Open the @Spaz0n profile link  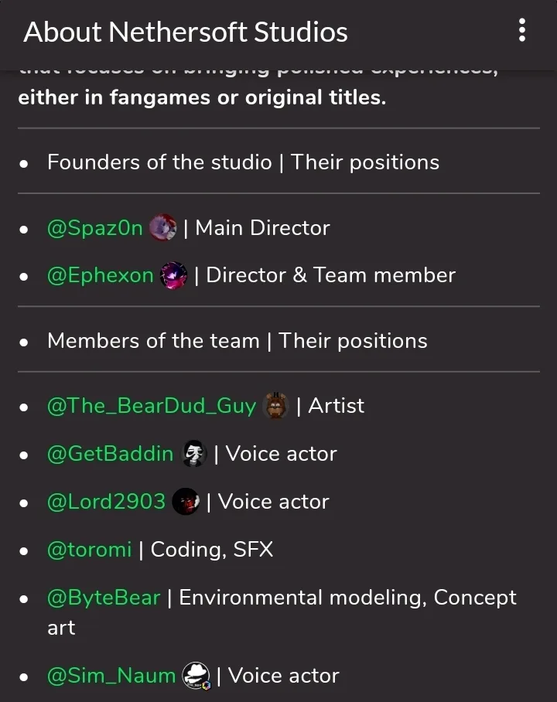click(95, 228)
